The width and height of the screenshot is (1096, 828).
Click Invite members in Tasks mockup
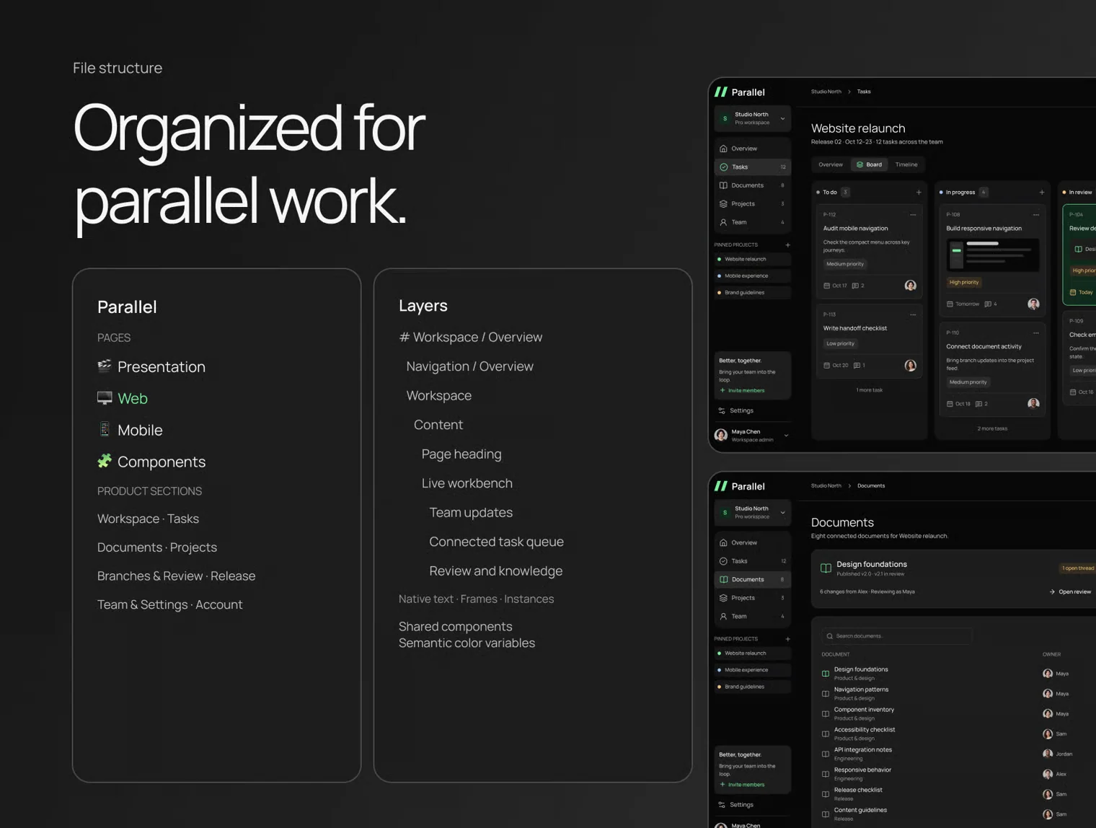[742, 391]
